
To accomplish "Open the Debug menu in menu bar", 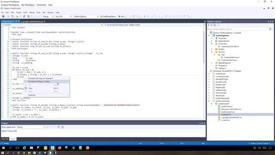I will tap(32, 12).
